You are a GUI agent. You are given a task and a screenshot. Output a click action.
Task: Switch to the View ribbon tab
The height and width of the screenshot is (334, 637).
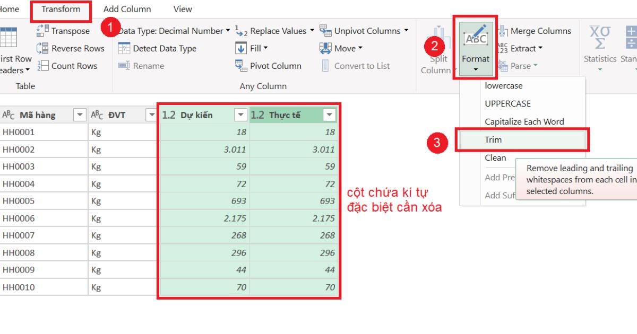point(183,9)
